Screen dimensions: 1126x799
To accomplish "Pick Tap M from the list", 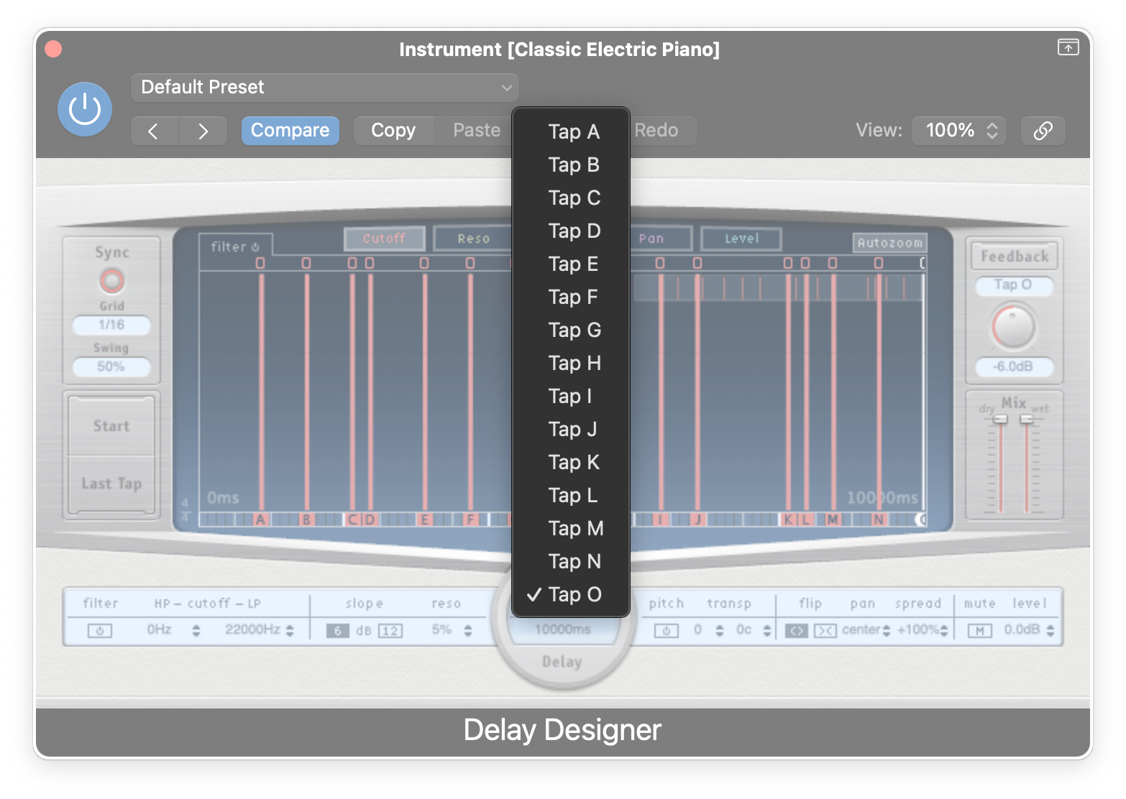I will tap(571, 528).
